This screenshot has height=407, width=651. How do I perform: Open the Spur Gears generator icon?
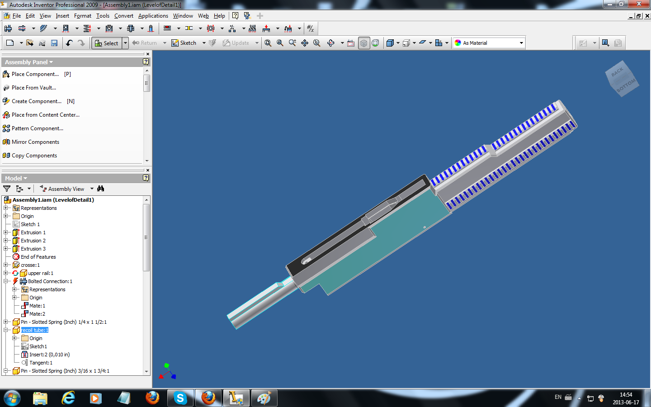tap(44, 28)
